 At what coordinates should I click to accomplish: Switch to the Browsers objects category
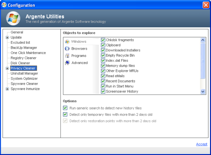tap(79, 49)
